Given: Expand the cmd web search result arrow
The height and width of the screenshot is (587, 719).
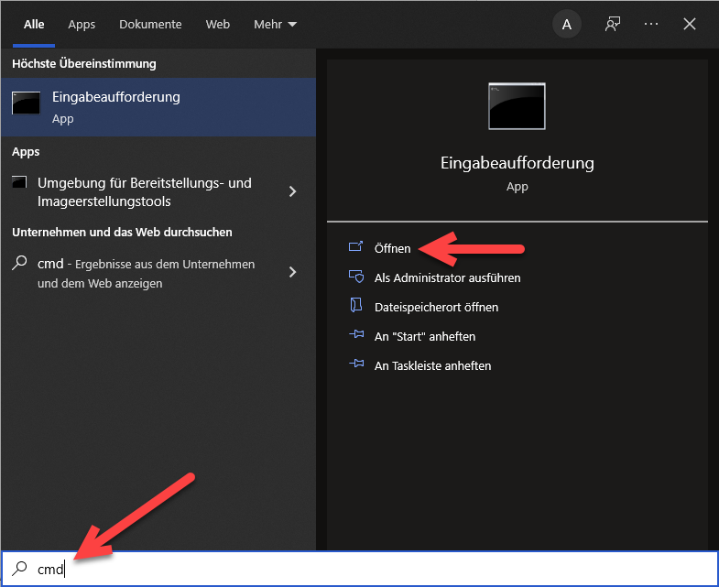Looking at the screenshot, I should click(x=292, y=272).
